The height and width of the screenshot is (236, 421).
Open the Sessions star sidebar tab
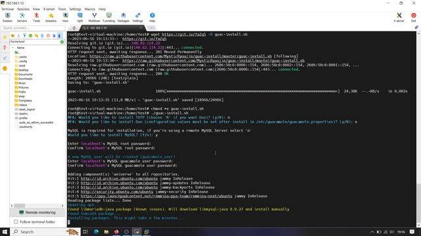tap(5, 37)
